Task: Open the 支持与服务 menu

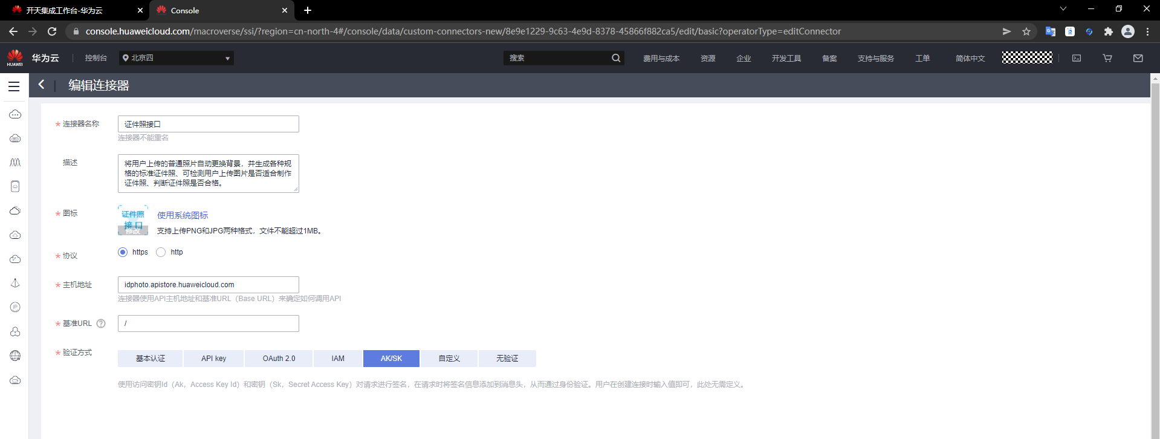Action: pos(876,59)
